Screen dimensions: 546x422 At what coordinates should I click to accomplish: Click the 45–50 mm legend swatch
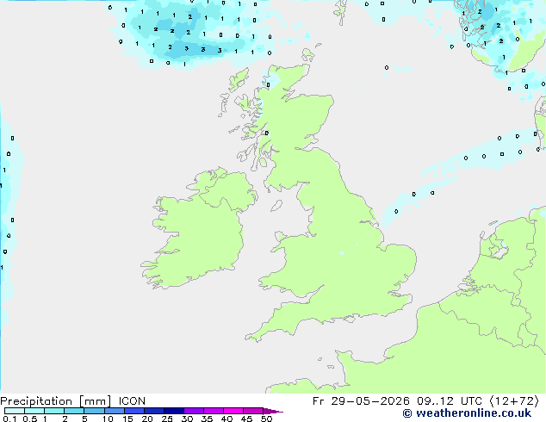pyautogui.click(x=253, y=411)
